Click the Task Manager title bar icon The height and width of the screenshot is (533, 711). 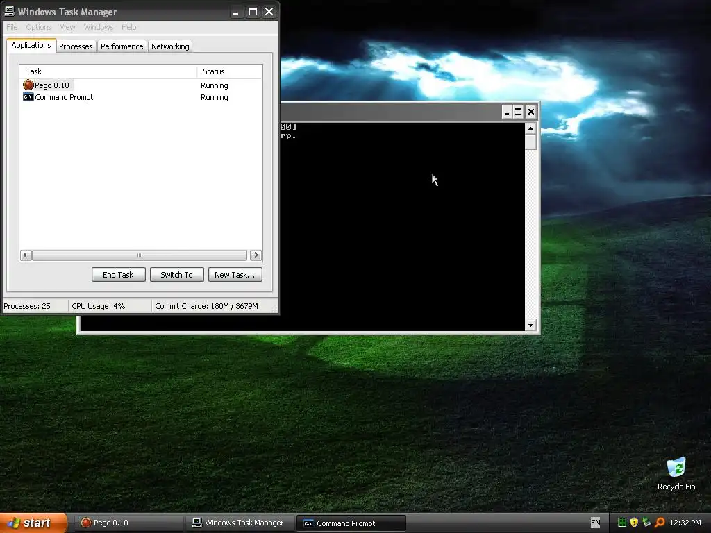[9, 11]
